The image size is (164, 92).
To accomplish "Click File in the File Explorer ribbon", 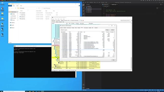I will 10,6.
